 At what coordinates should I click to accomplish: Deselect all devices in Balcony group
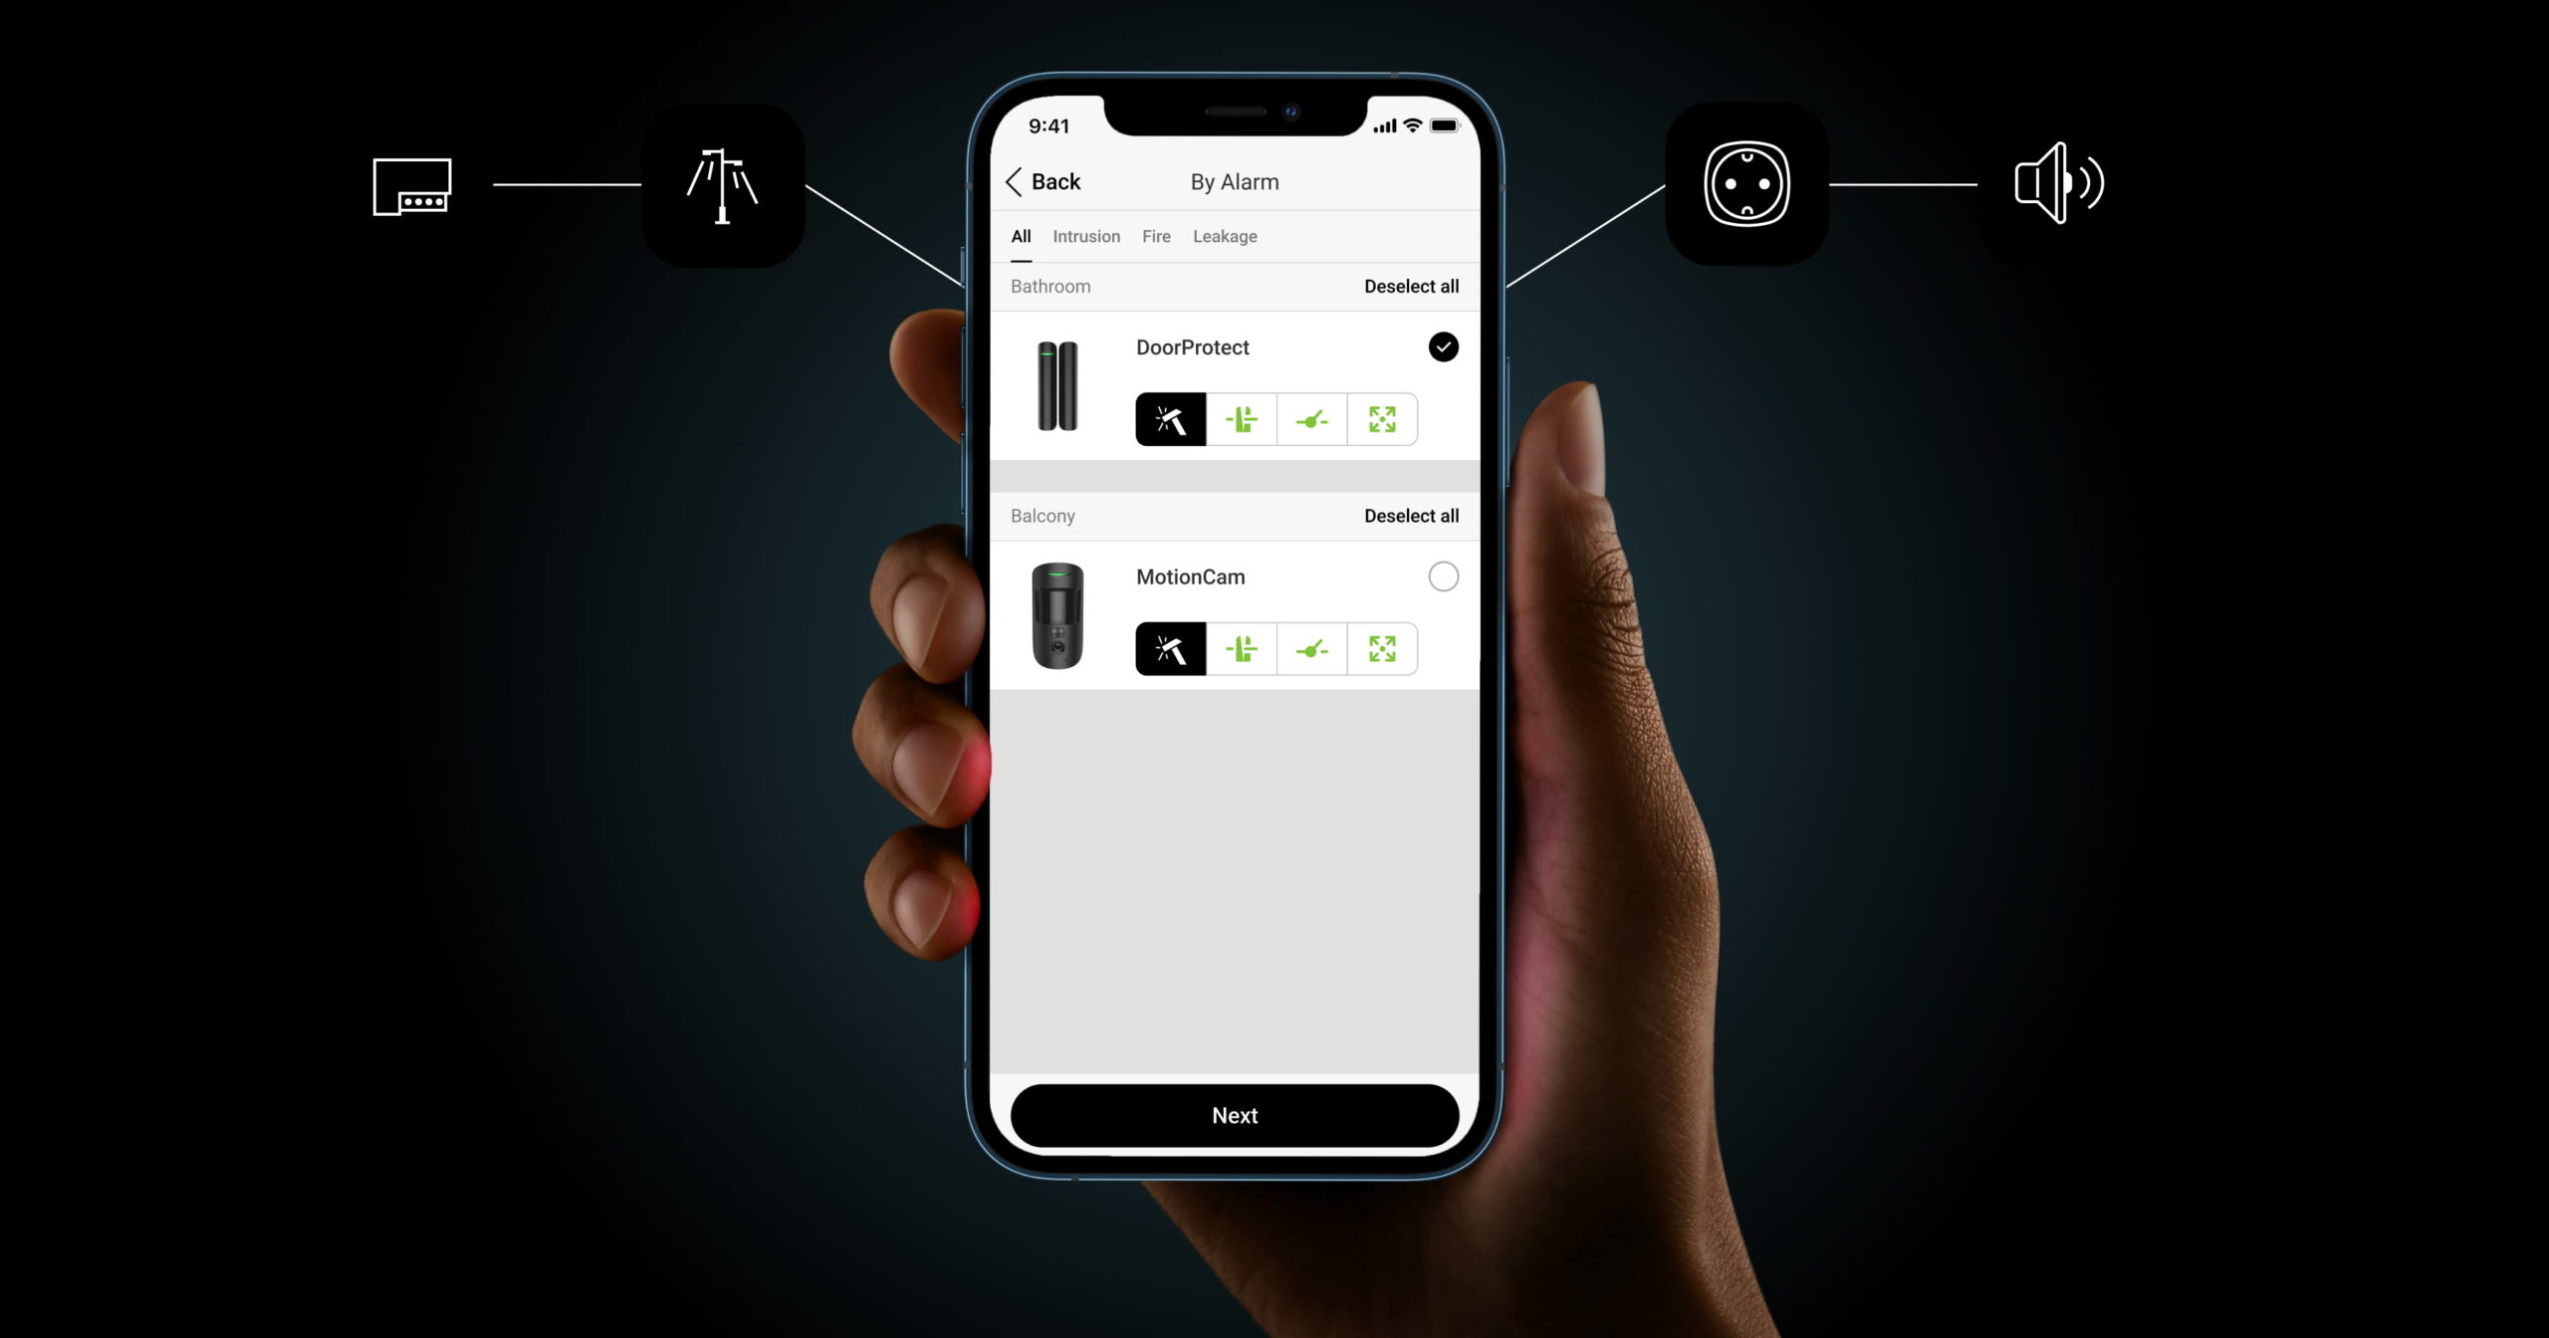(x=1411, y=514)
